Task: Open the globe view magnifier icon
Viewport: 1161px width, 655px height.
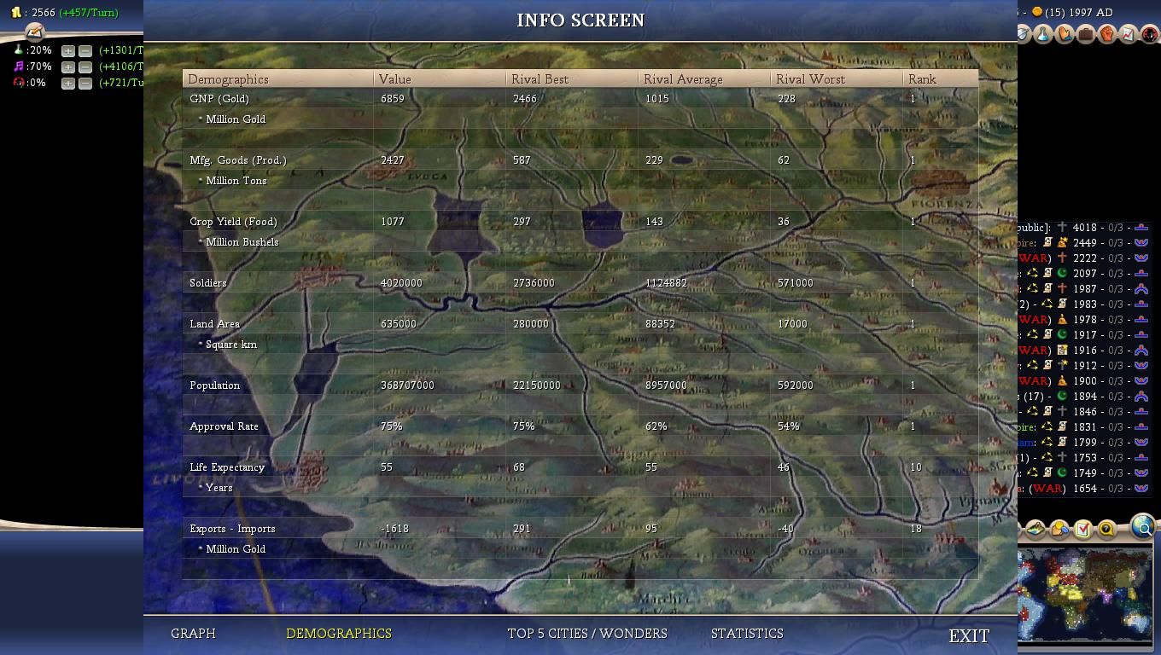Action: pyautogui.click(x=1142, y=526)
